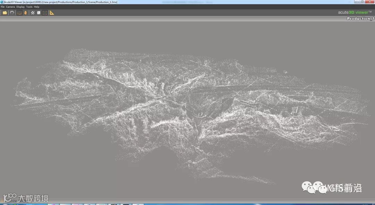Open the Help menu

pos(36,7)
